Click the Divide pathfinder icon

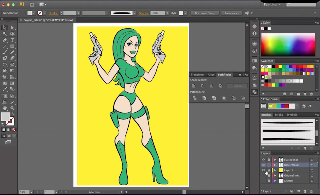pos(195,98)
